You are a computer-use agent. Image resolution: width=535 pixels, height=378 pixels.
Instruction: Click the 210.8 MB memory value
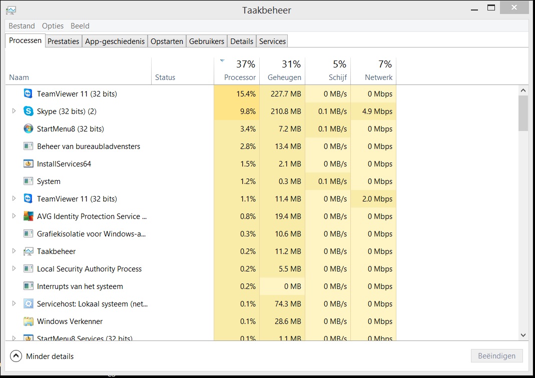click(286, 111)
